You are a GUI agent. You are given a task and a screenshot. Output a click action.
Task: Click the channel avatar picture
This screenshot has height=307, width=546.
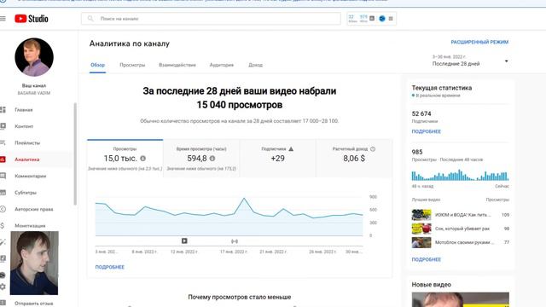click(x=34, y=57)
